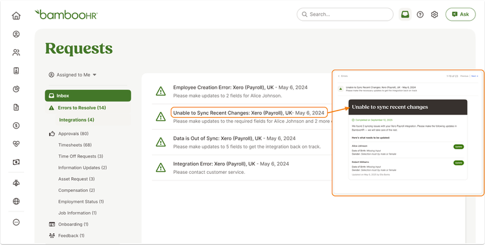Screen dimensions: 485x245
Task: Open Files document icon in sidebar
Action: 16,107
